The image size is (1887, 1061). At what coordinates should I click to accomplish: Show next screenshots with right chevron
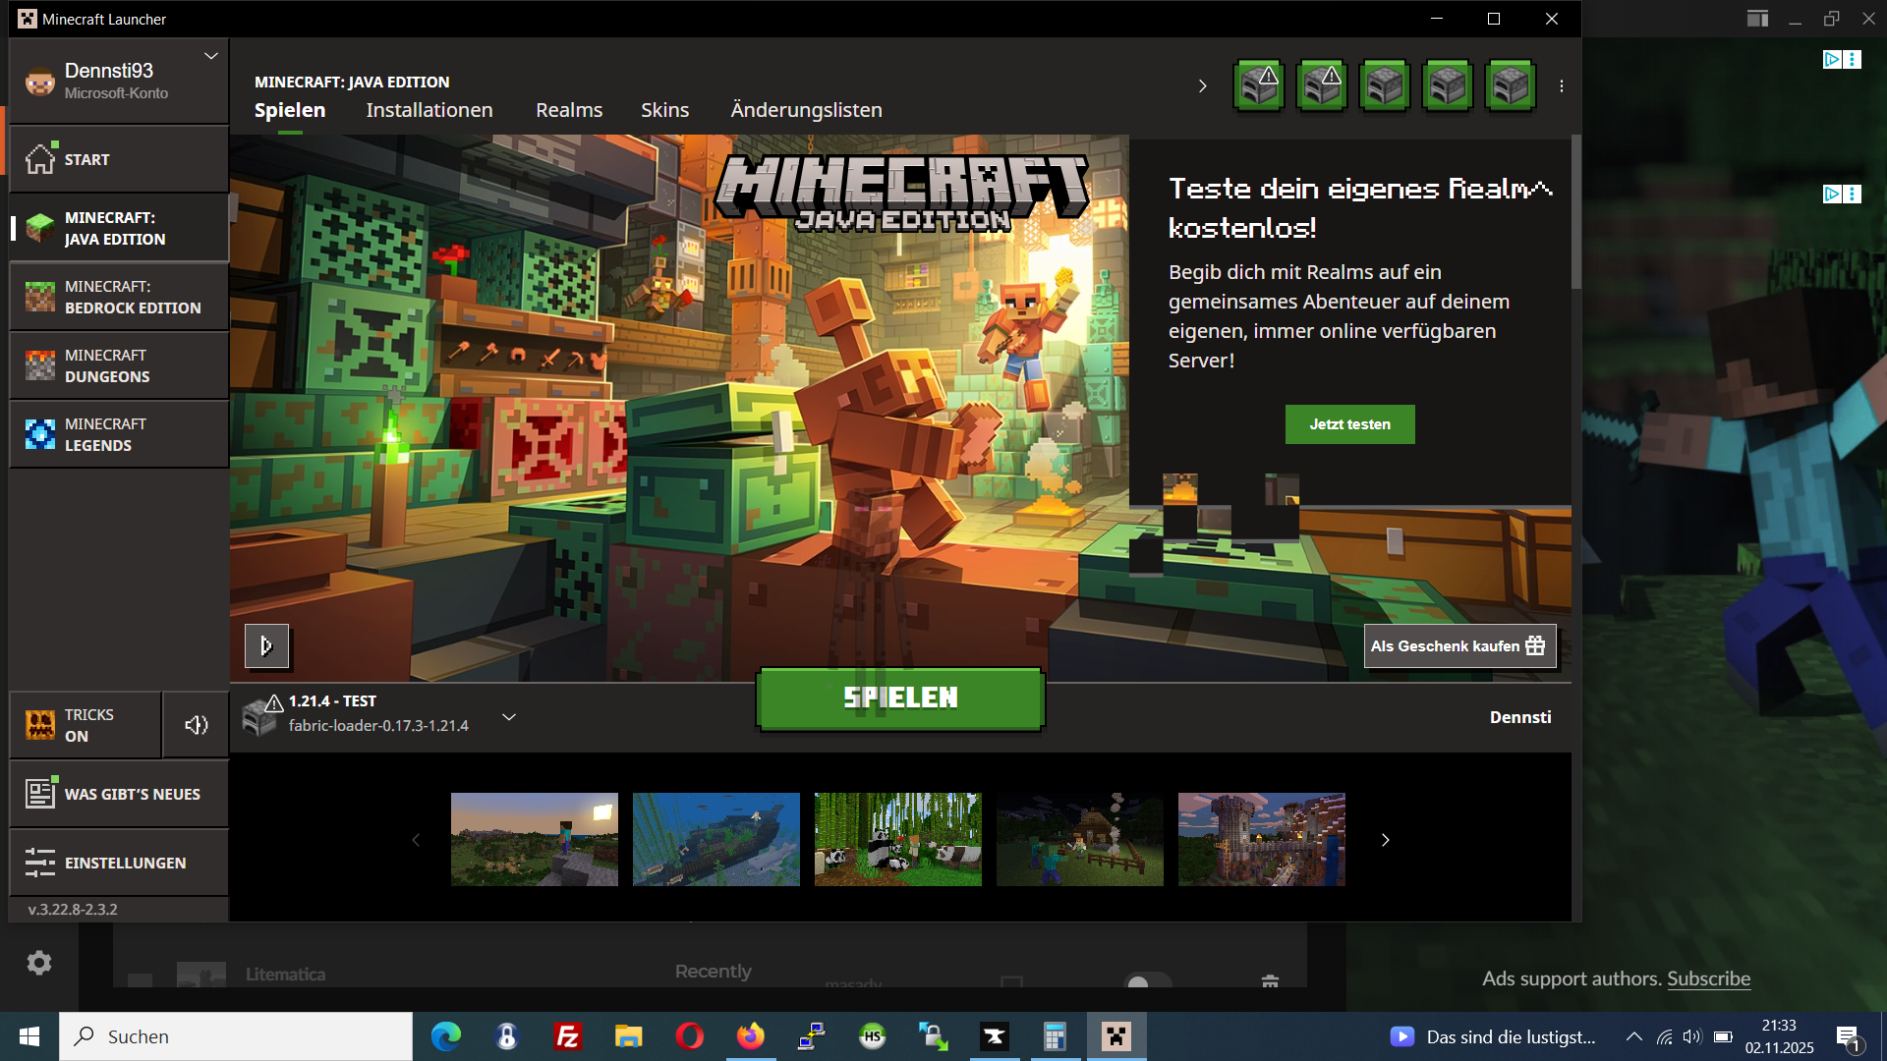click(1385, 840)
